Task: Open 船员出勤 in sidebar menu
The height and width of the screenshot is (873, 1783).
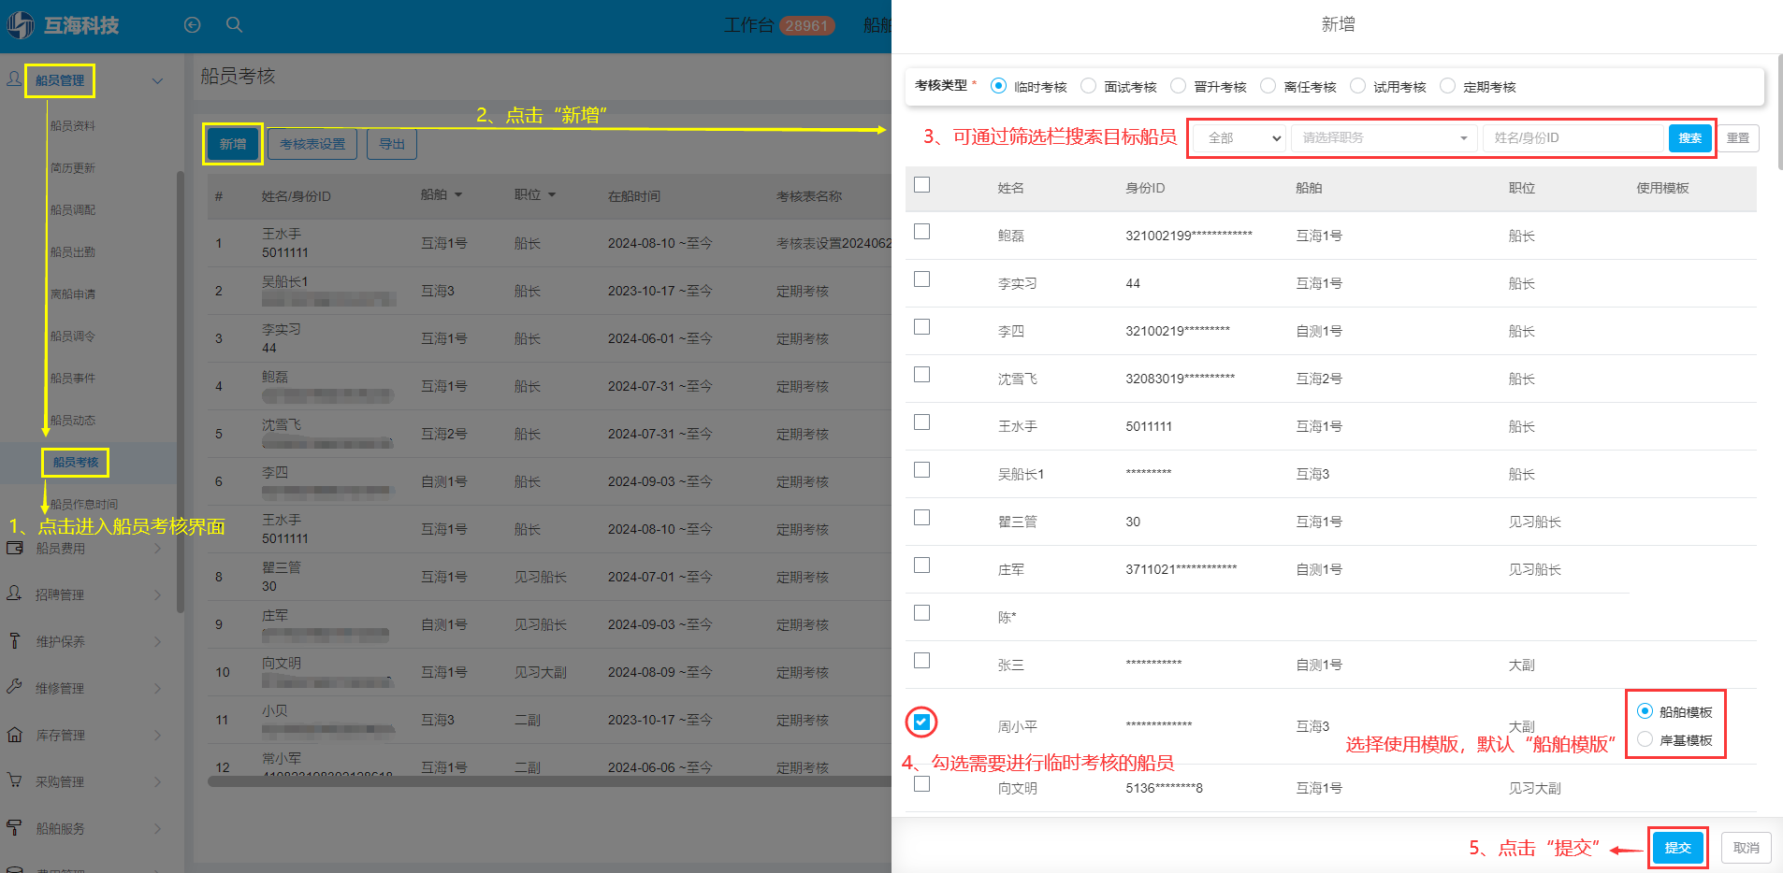Action: pos(73,251)
